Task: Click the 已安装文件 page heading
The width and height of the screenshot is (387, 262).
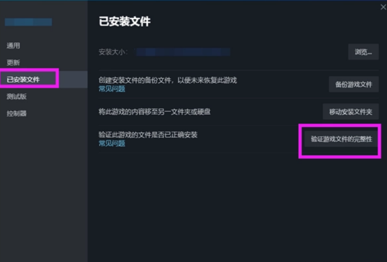Action: [124, 22]
